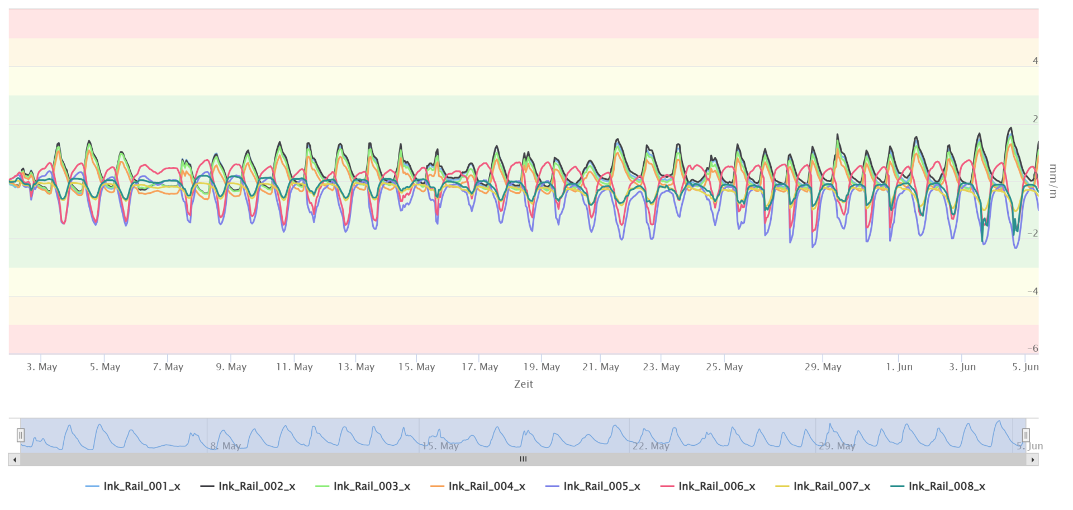Click the orange Ink_Rail_004_x line marker
The image size is (1073, 510).
coord(437,487)
